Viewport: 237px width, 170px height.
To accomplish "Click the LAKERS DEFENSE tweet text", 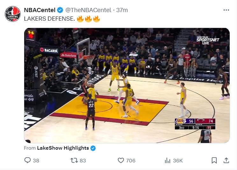I will 49,19.
